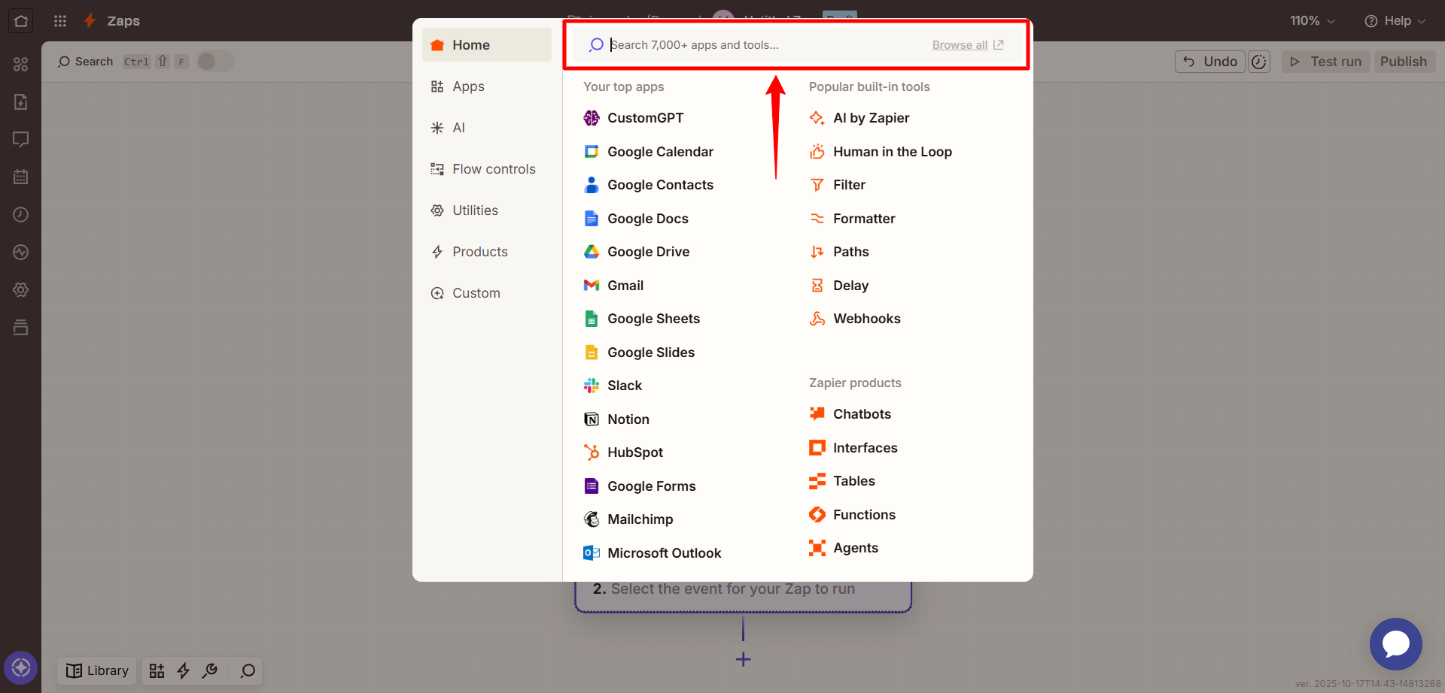Open the settings gear sidebar icon
The image size is (1445, 693).
point(21,290)
